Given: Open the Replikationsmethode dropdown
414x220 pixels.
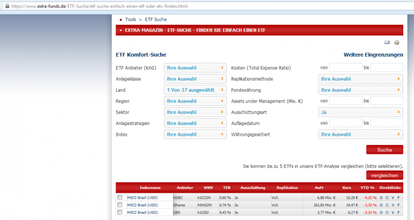Looking at the screenshot, I should [x=360, y=79].
